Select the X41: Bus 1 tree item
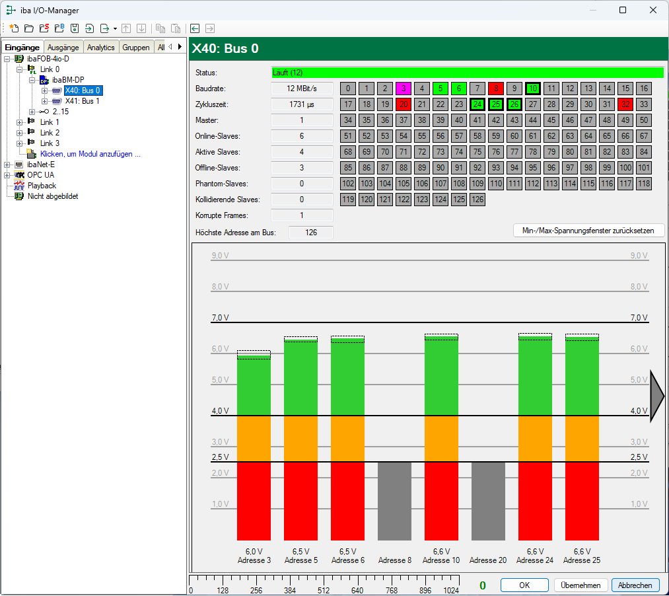This screenshot has width=669, height=596. click(82, 101)
